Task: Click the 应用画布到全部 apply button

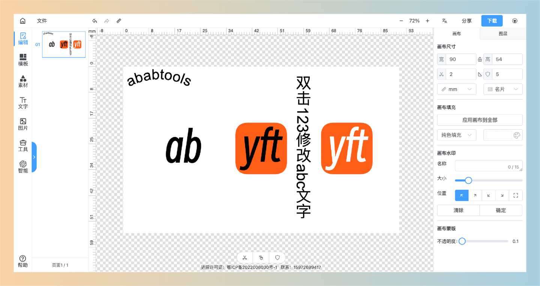Action: click(480, 120)
